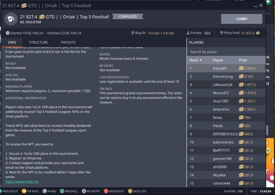The width and height of the screenshot is (275, 195).
Task: Click the Freeroll legend icon
Action: pyautogui.click(x=62, y=191)
